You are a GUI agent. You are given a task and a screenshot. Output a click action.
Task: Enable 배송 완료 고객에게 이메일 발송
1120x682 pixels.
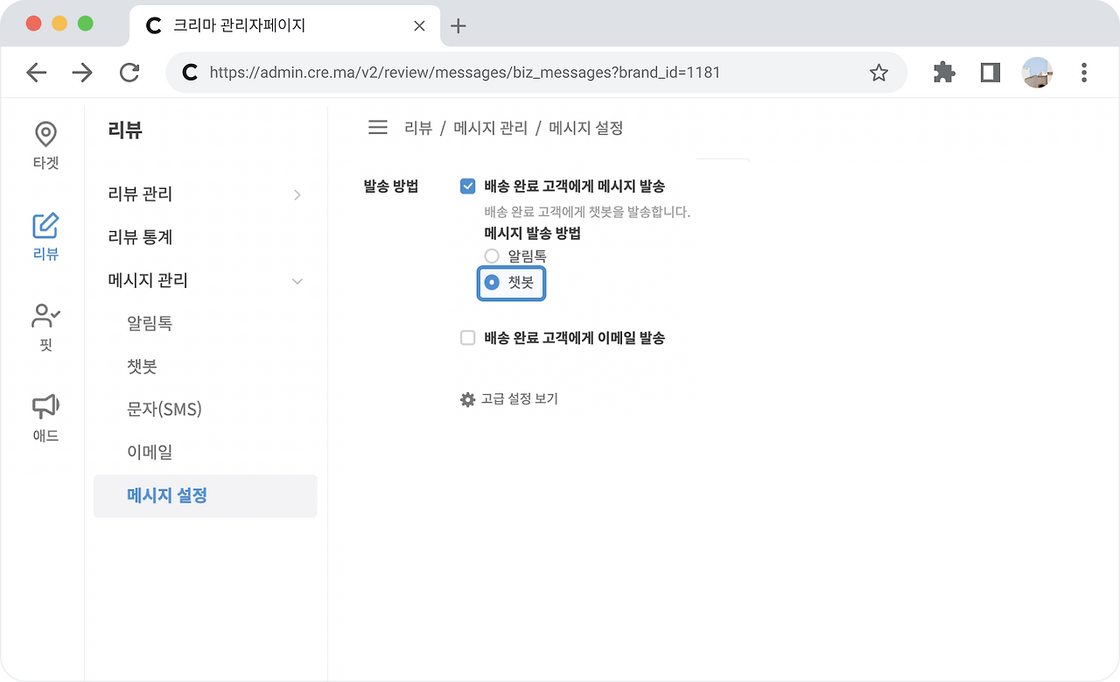point(467,337)
